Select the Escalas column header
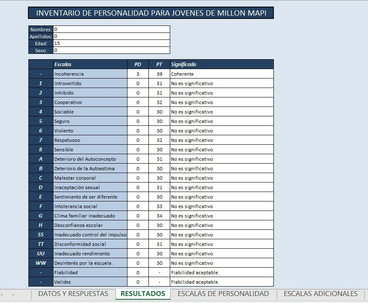This screenshot has width=368, height=303. coord(90,64)
